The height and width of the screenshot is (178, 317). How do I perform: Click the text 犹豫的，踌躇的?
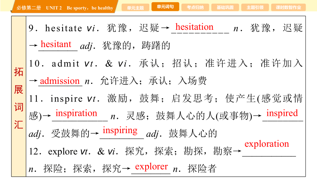136,46
